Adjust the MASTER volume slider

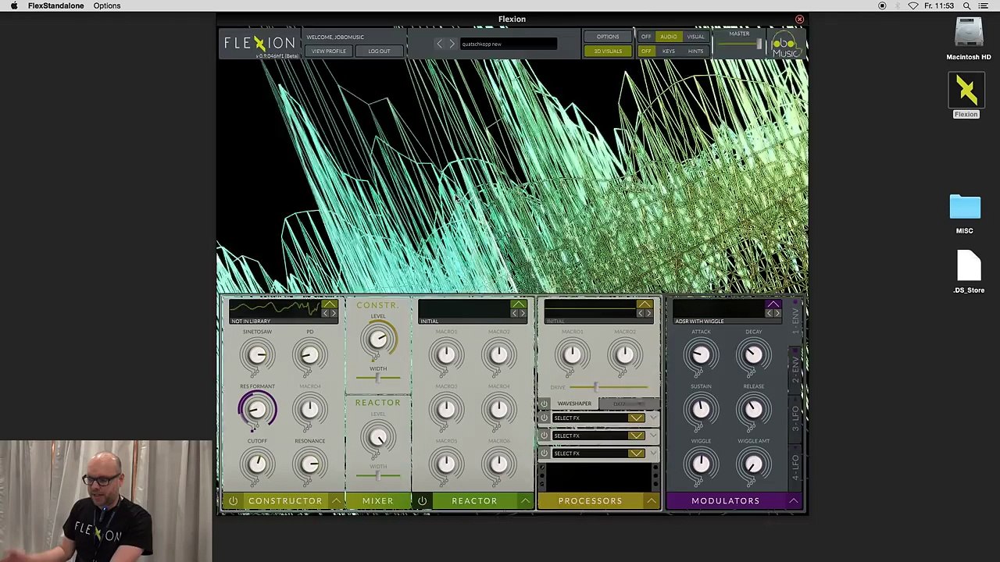pos(739,44)
